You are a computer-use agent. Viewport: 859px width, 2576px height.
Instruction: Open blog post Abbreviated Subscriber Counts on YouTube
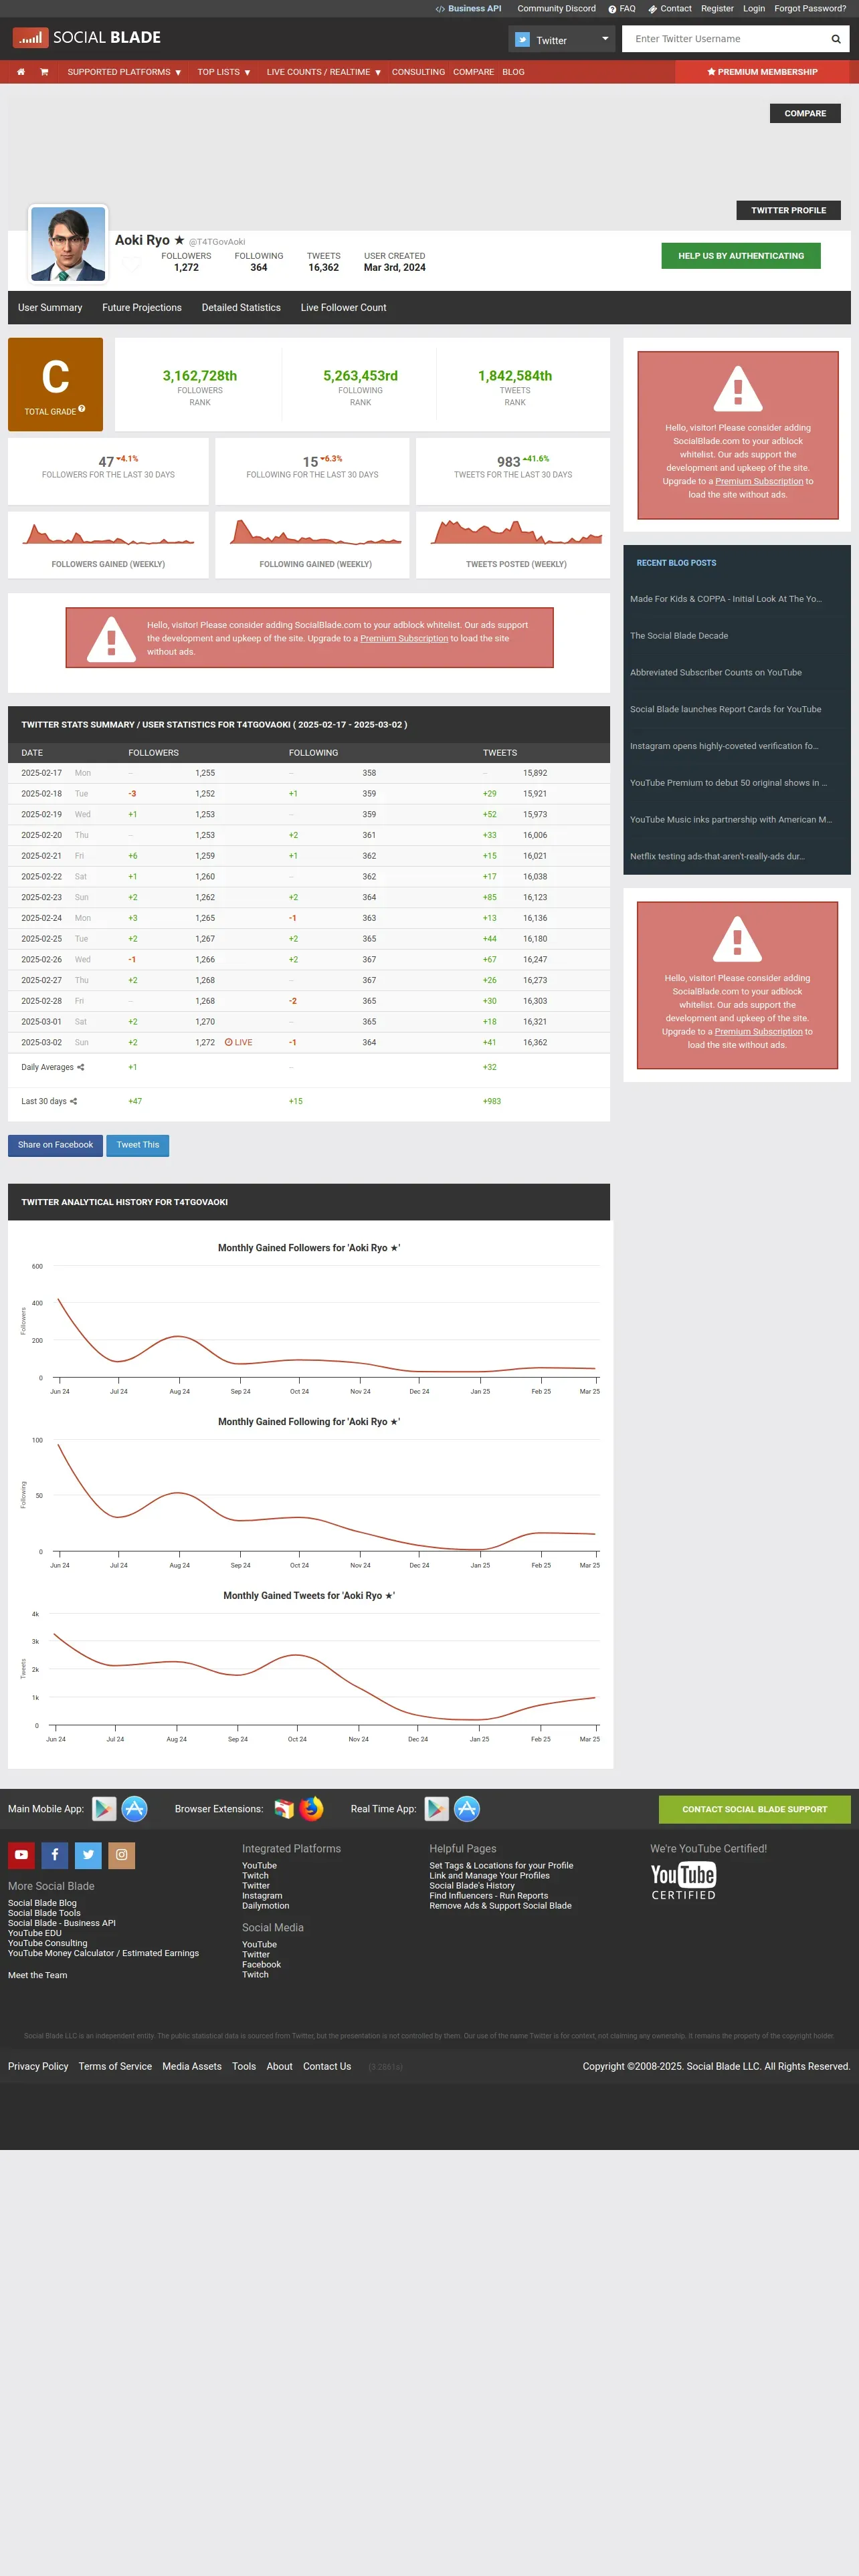pos(716,673)
